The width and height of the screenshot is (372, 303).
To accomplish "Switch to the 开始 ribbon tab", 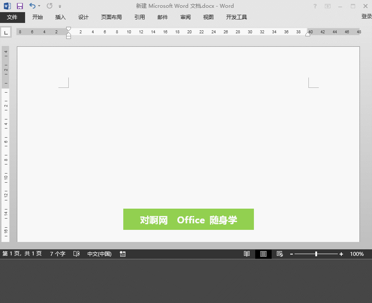I will coord(38,17).
